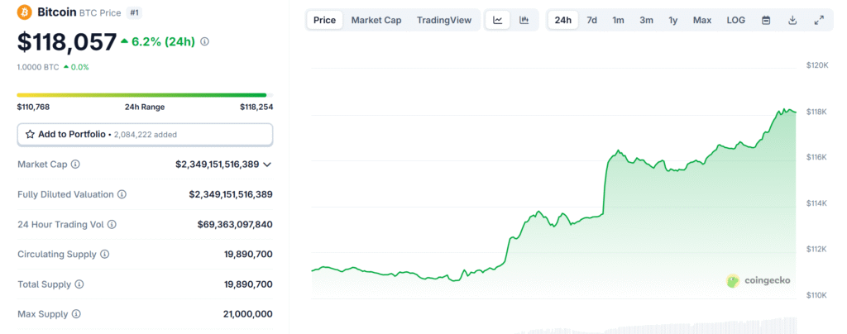Open the TradingView tab
847x334 pixels.
(x=444, y=20)
